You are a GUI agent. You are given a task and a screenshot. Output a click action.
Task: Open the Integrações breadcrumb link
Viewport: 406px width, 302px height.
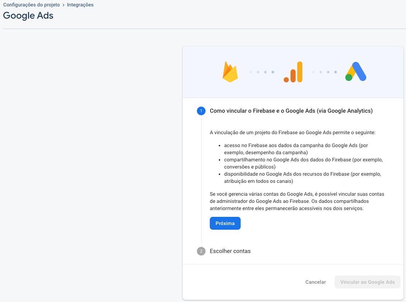pos(80,5)
